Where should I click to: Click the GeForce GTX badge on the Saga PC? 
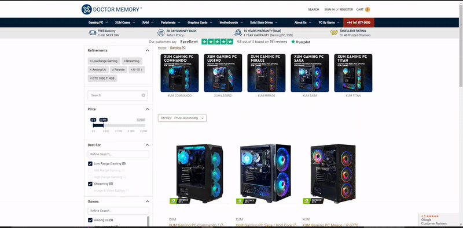(247, 201)
